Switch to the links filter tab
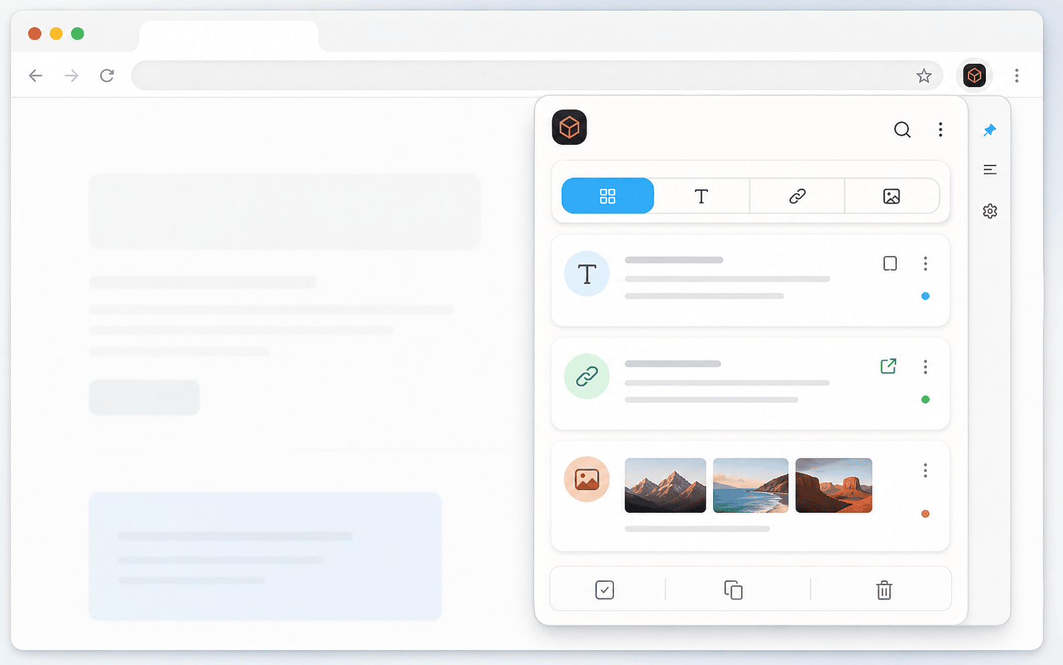 point(797,196)
